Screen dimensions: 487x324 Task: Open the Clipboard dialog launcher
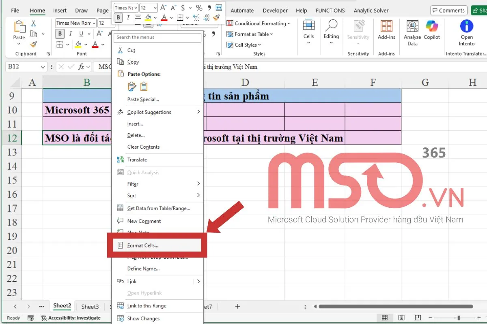[48, 53]
